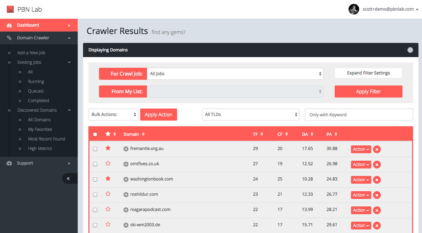This screenshot has width=422, height=233.
Task: Open Action dropdown for niagarapodcast.com
Action: coord(361,210)
